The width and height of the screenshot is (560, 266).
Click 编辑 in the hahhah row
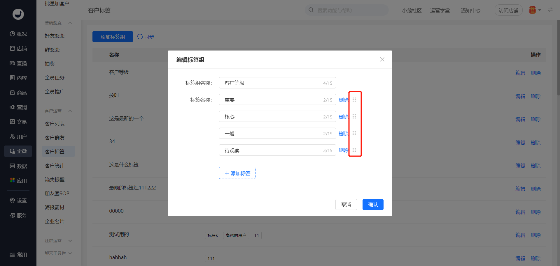tap(520, 258)
